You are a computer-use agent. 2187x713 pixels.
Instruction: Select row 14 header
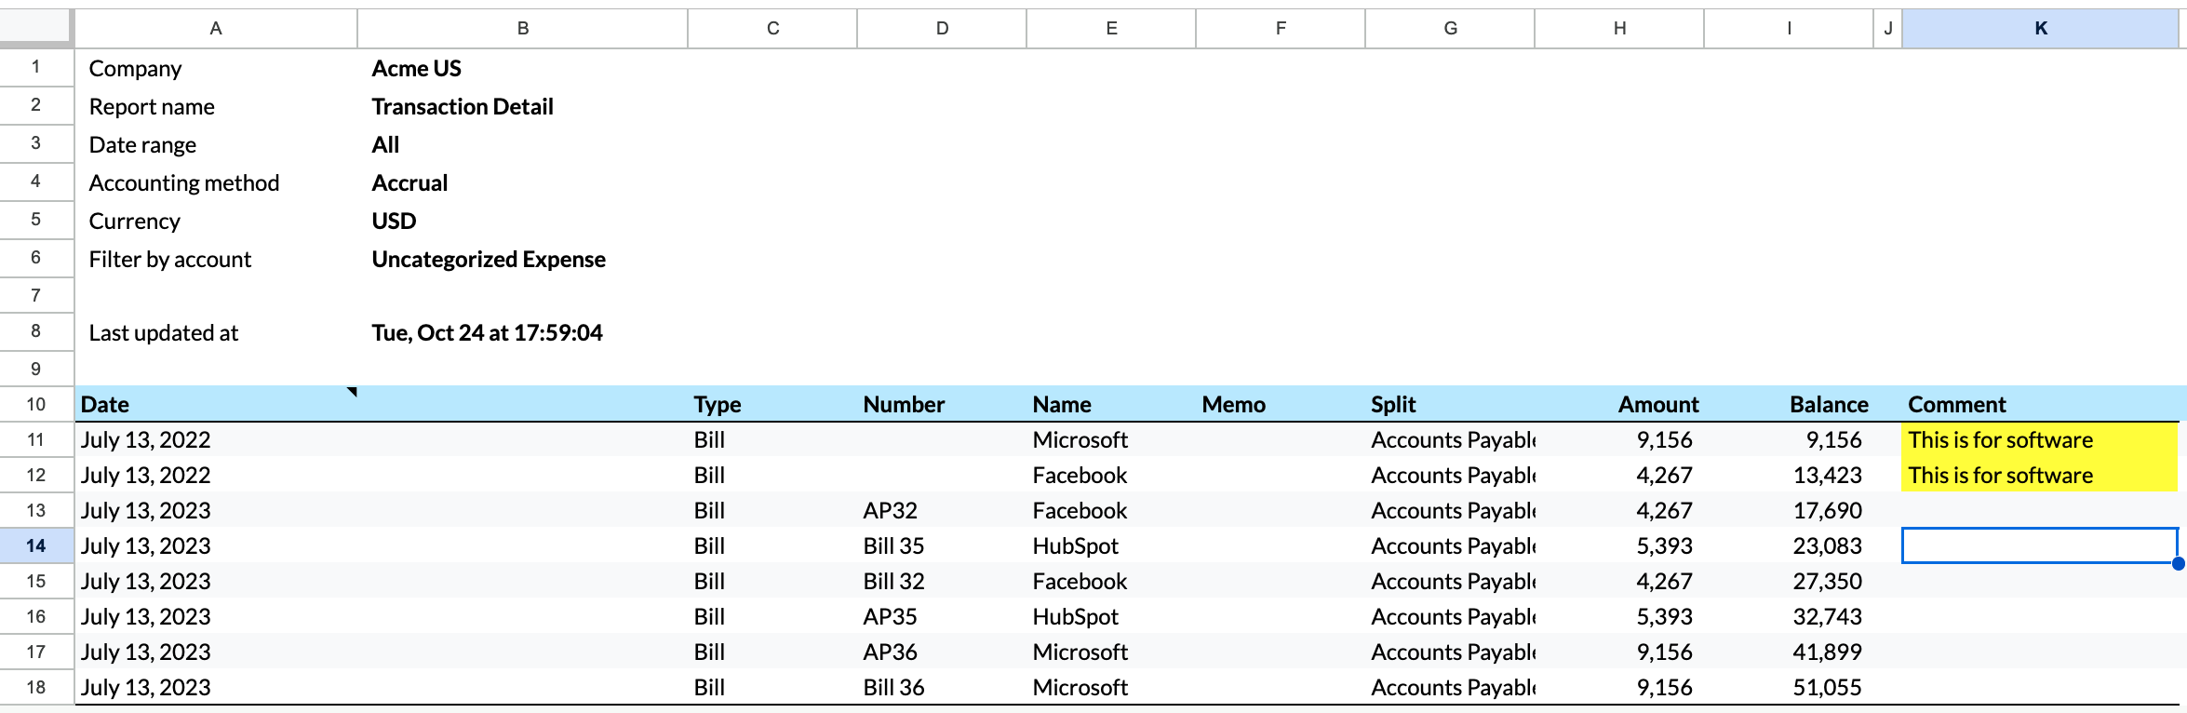[36, 545]
